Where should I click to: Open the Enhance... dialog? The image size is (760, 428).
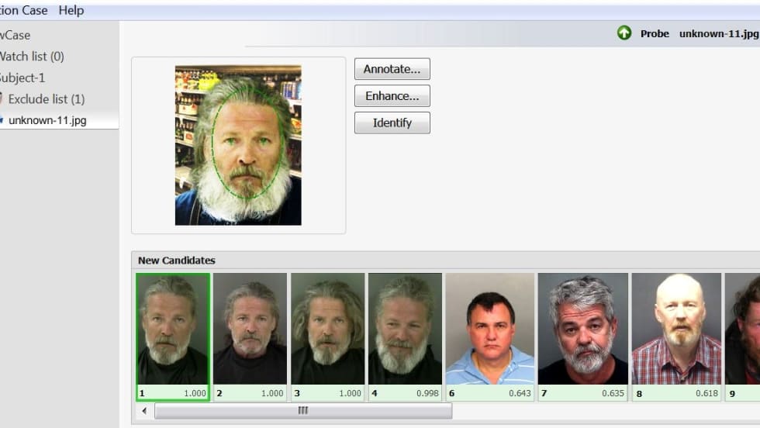(x=392, y=96)
